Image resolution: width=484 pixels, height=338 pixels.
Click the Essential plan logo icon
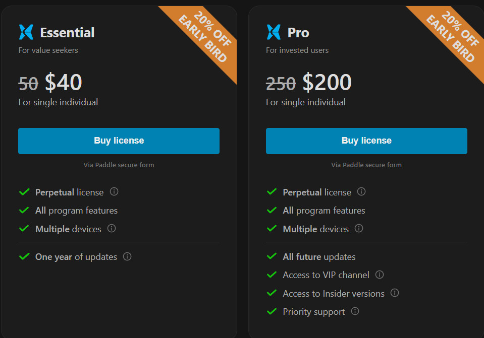pos(26,32)
